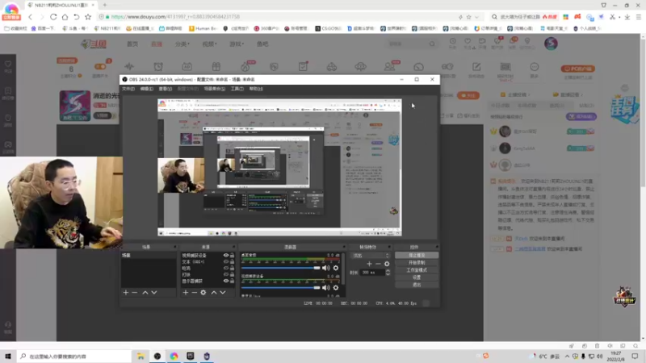Viewport: 646px width, 363px height.
Task: Mute the desktop audio speaker icon
Action: coord(326,268)
